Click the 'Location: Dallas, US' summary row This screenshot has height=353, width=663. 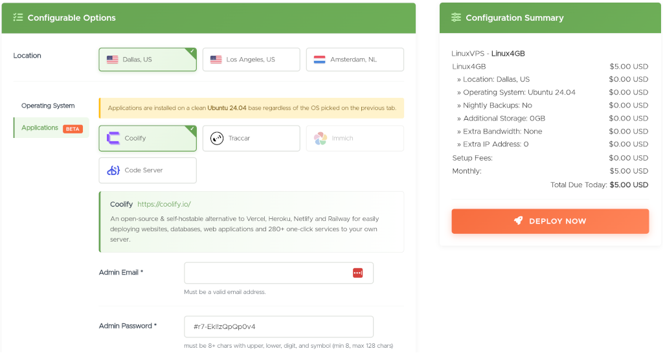click(x=550, y=80)
